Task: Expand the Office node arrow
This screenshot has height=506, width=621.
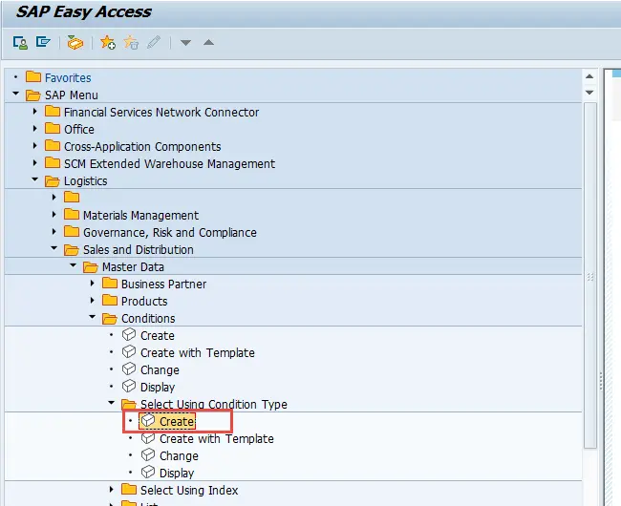Action: [x=34, y=129]
